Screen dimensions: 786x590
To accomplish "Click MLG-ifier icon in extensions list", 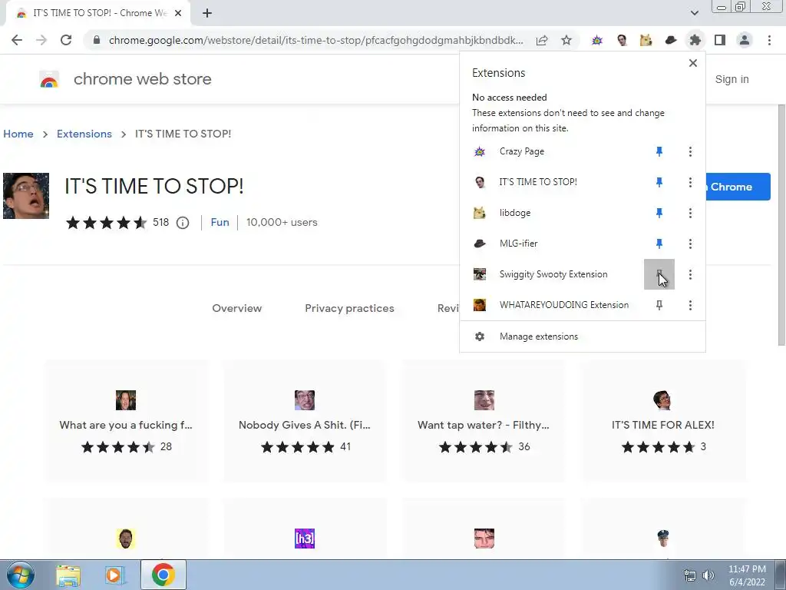I will click(x=480, y=244).
